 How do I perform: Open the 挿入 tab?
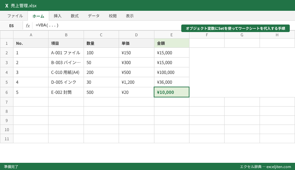pyautogui.click(x=58, y=16)
